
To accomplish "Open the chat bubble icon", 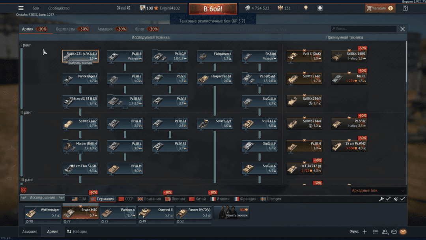I will (x=394, y=232).
